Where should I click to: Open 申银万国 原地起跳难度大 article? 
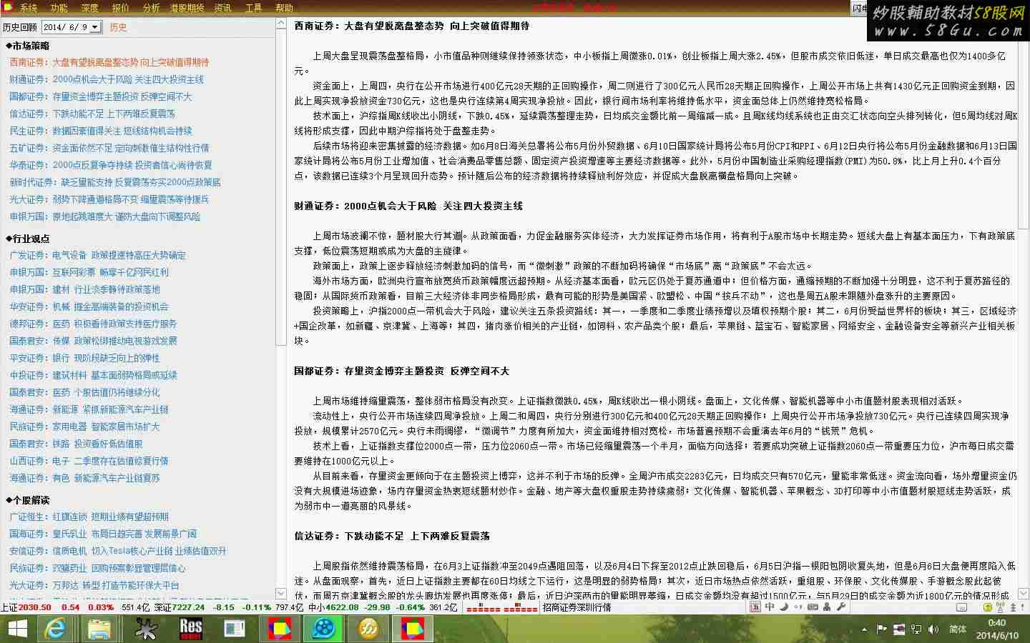pos(105,216)
